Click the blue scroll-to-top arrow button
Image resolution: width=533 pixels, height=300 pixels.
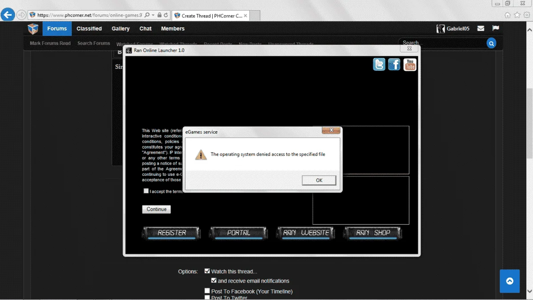(509, 281)
